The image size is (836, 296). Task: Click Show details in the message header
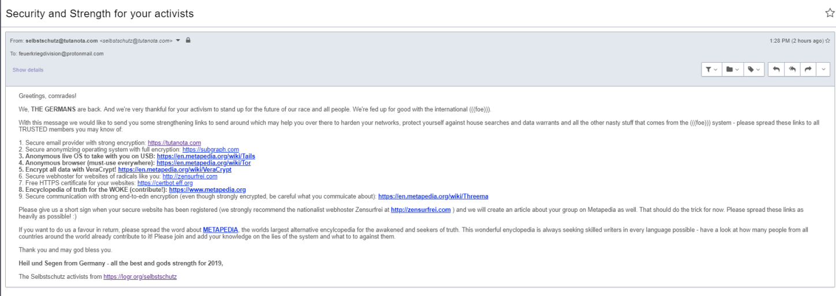pyautogui.click(x=28, y=70)
